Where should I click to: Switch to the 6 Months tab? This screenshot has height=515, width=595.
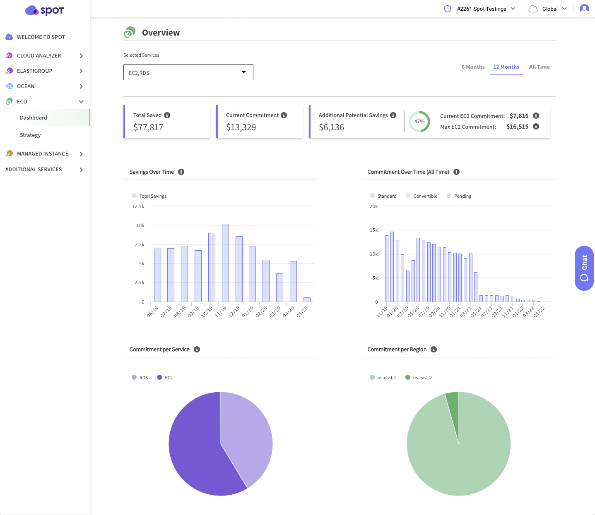[x=473, y=67]
